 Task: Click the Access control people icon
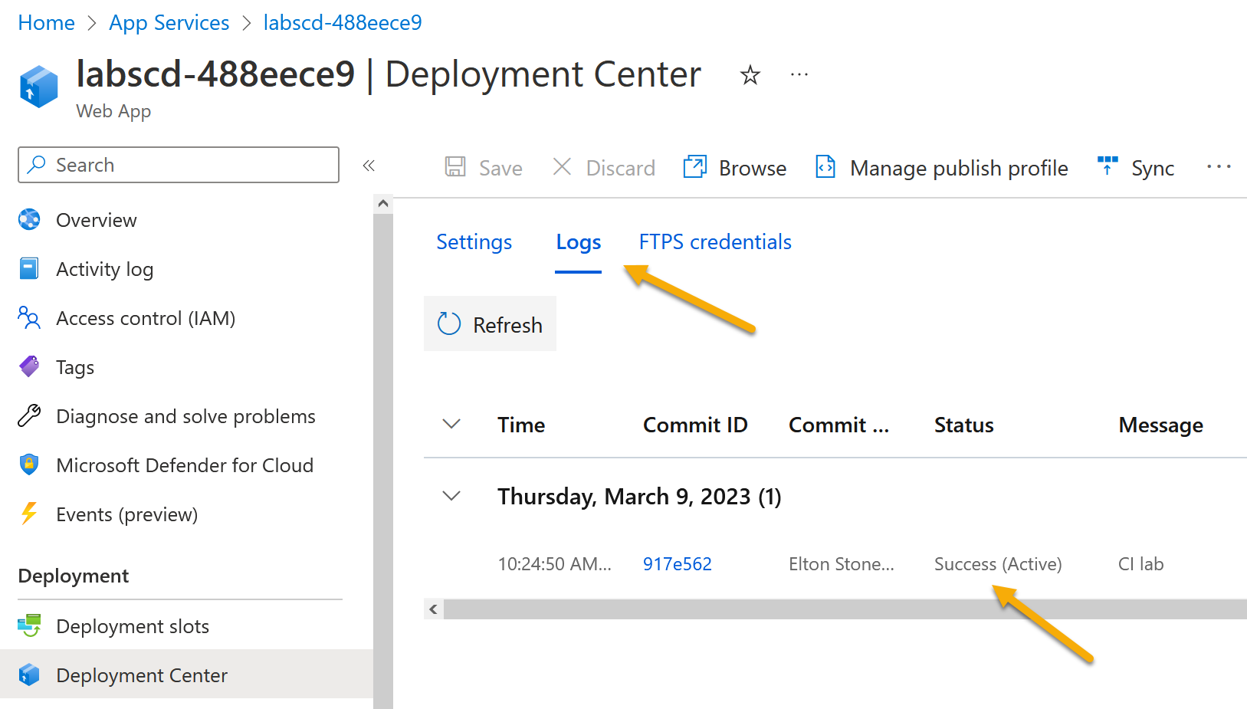29,317
